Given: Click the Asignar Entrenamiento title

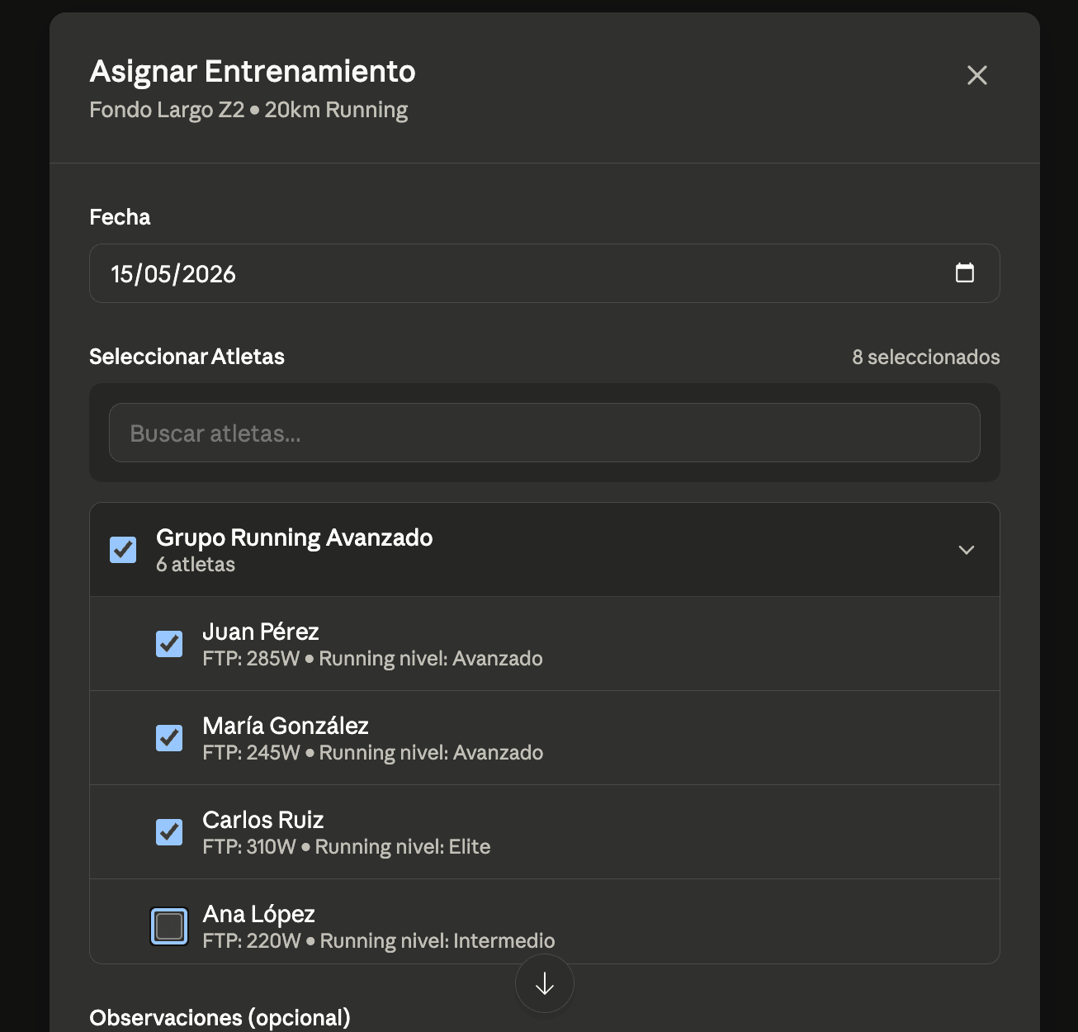Looking at the screenshot, I should point(253,72).
